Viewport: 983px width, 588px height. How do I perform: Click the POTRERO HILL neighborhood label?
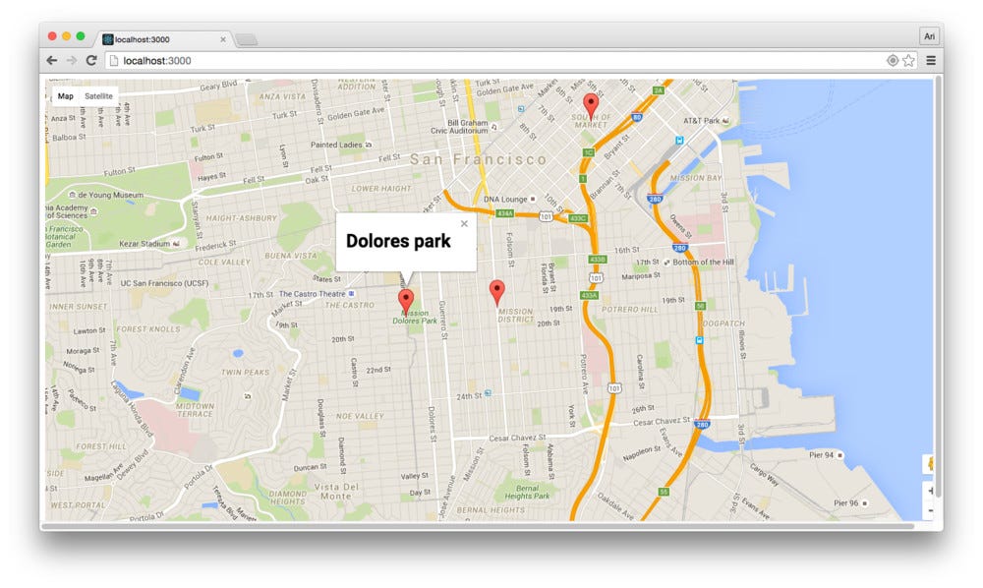(630, 309)
